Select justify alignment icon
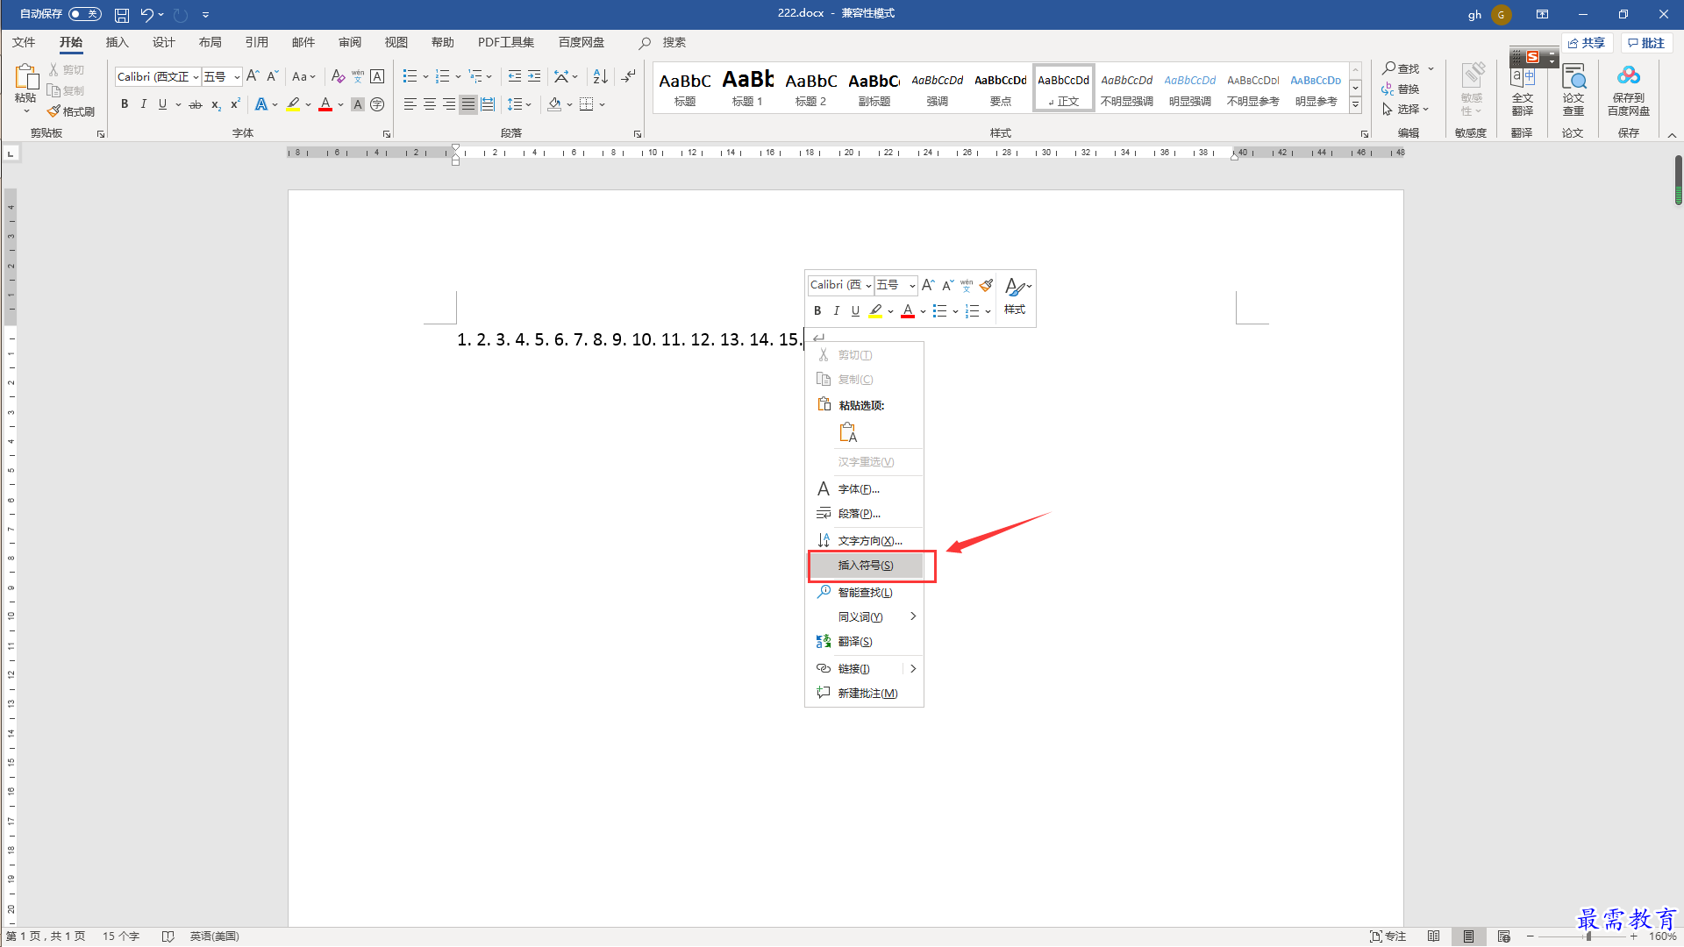1684x947 pixels. [468, 104]
